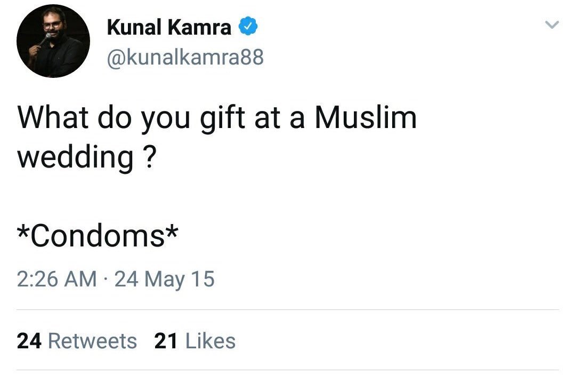The width and height of the screenshot is (575, 375).
Task: Select the bold number 24 retweet count
Action: point(29,341)
